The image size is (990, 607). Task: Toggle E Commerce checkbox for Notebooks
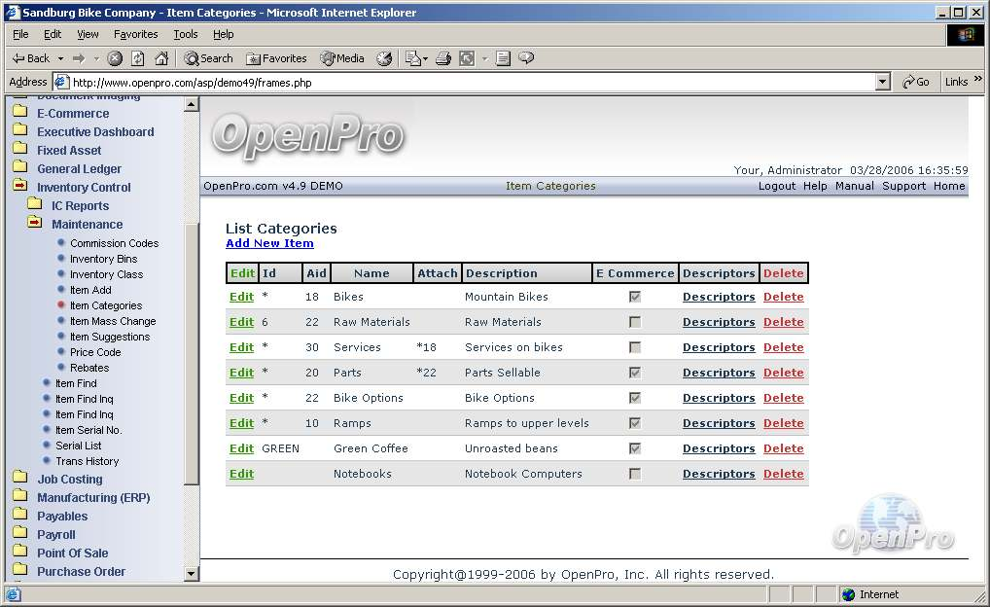tap(635, 474)
